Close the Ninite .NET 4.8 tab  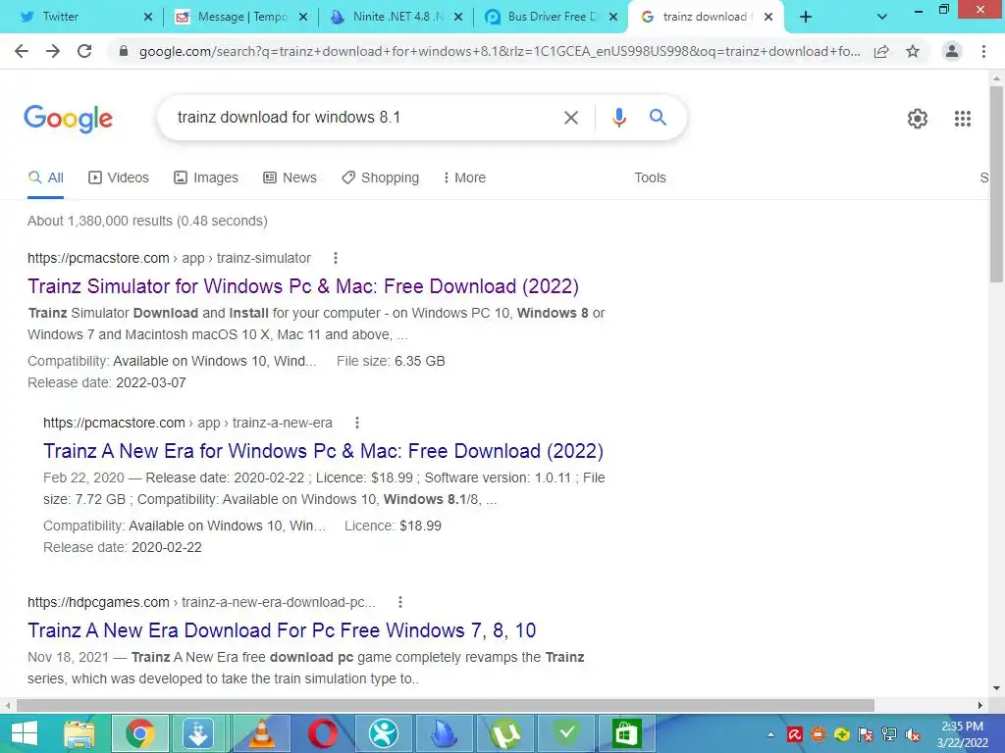click(x=458, y=18)
